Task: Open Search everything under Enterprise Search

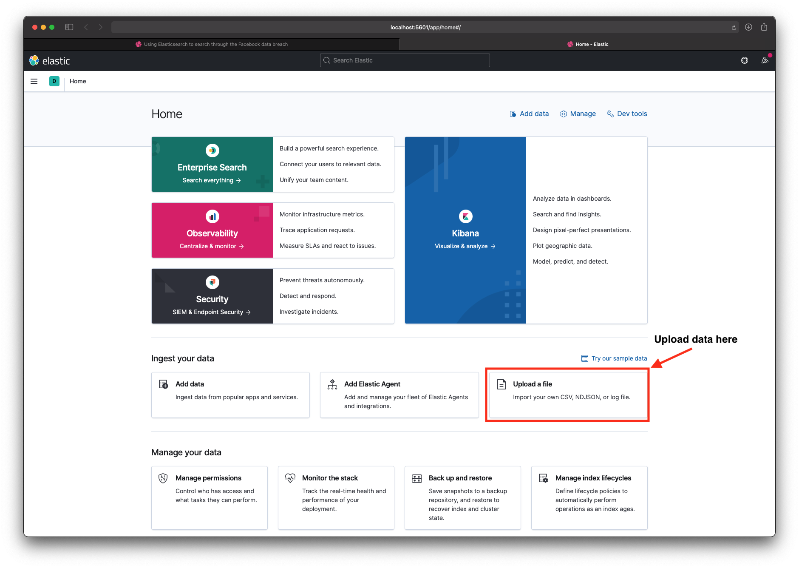Action: point(212,180)
